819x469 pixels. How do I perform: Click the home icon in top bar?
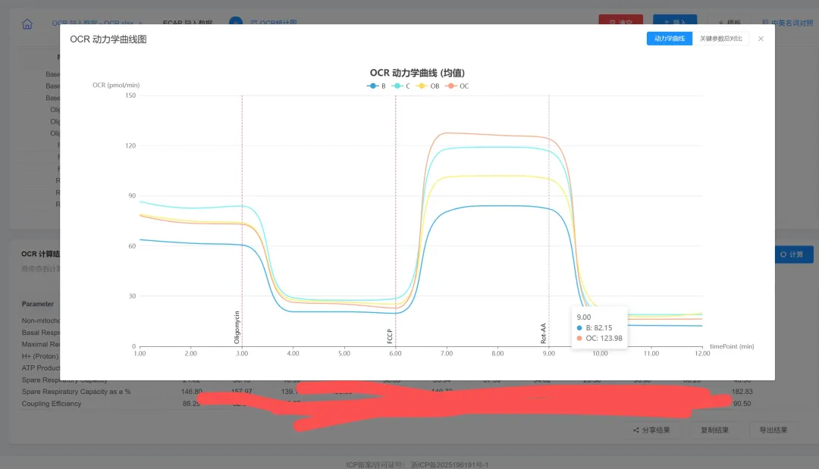click(x=27, y=23)
